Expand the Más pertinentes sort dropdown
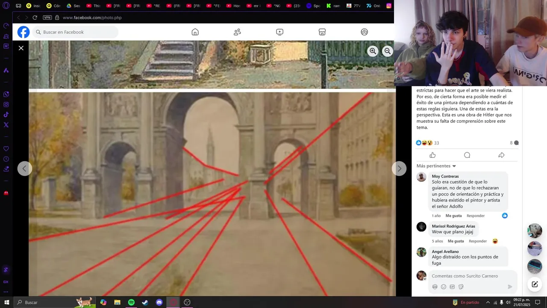547x308 pixels. click(436, 166)
